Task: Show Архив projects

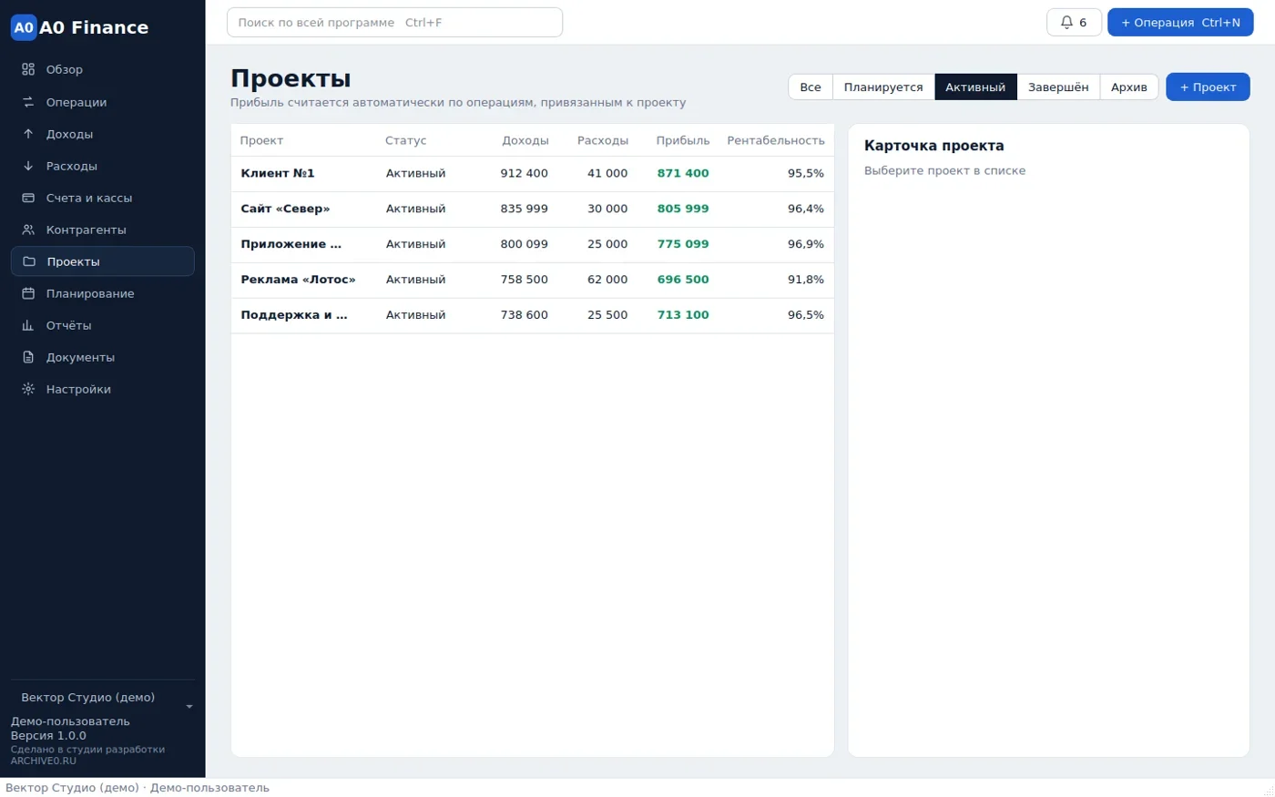Action: pyautogui.click(x=1129, y=87)
